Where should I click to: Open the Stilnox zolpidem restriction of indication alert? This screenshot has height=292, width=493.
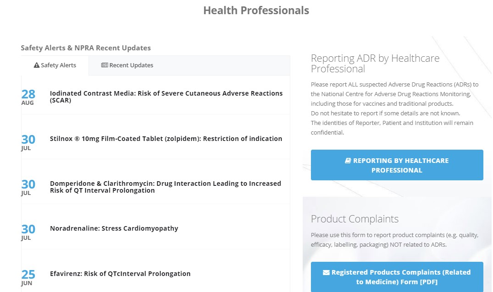tap(166, 139)
